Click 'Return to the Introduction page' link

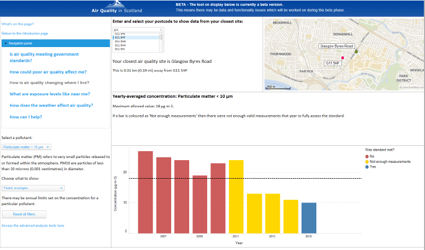[x=25, y=33]
